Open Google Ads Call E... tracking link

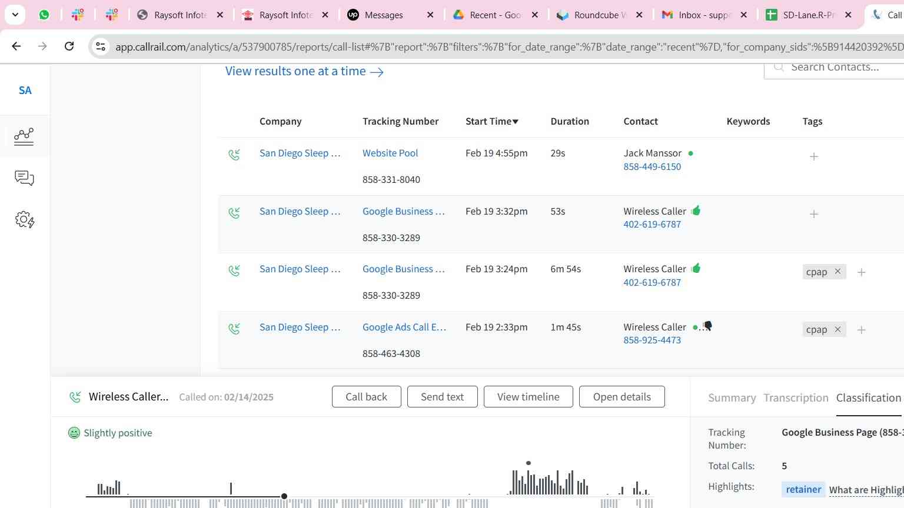tap(404, 327)
